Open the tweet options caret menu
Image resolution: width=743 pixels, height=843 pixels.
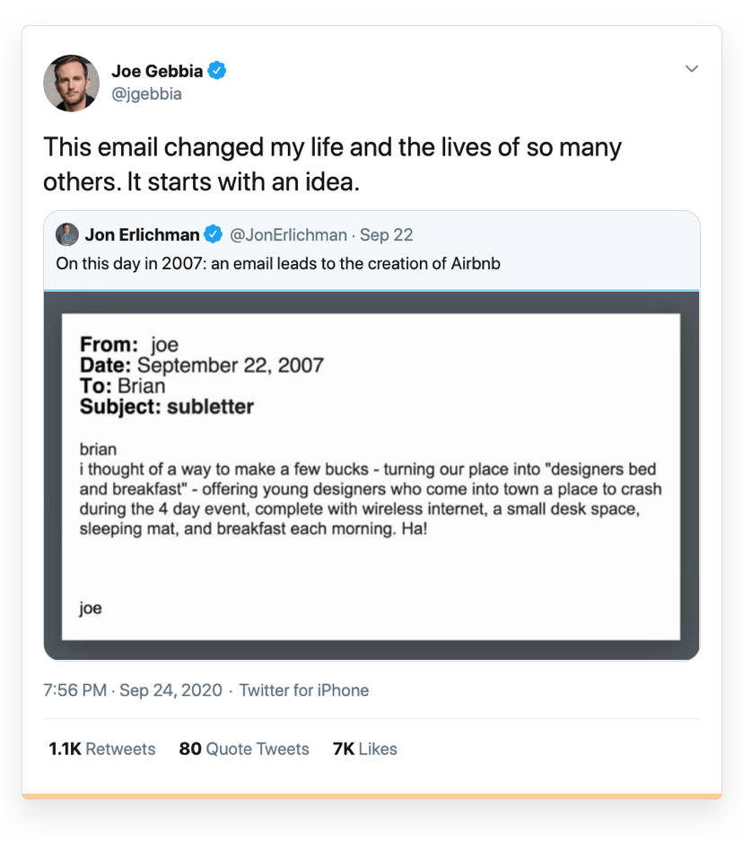pos(691,68)
